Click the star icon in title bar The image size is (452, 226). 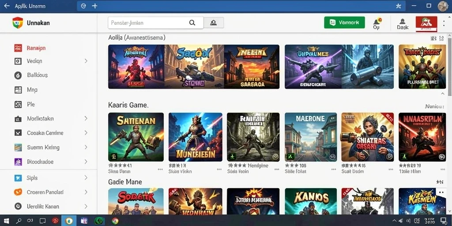click(399, 6)
